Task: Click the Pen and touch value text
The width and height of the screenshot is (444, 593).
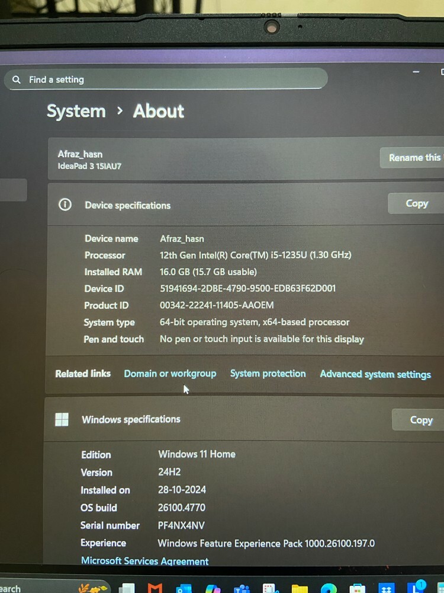Action: pos(262,339)
